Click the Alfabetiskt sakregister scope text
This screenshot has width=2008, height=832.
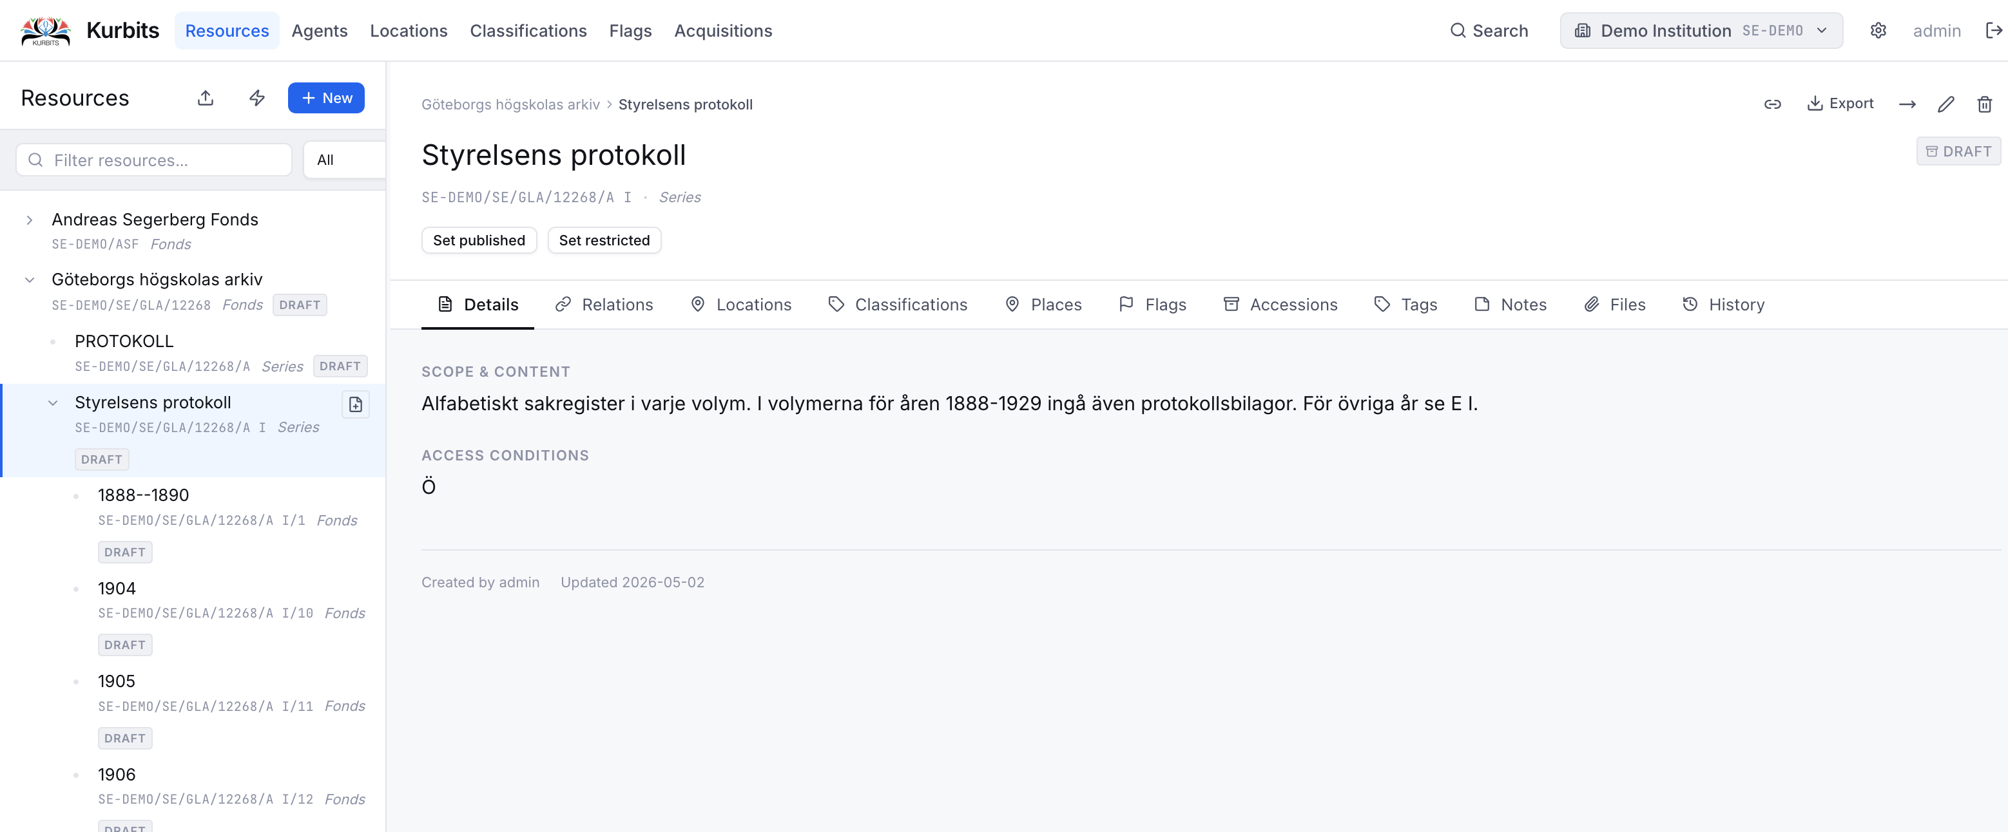[x=949, y=404]
